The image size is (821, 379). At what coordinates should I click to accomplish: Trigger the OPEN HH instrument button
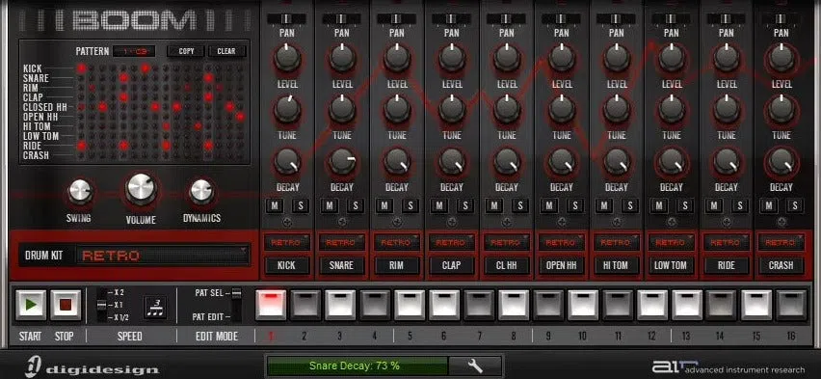pyautogui.click(x=561, y=265)
